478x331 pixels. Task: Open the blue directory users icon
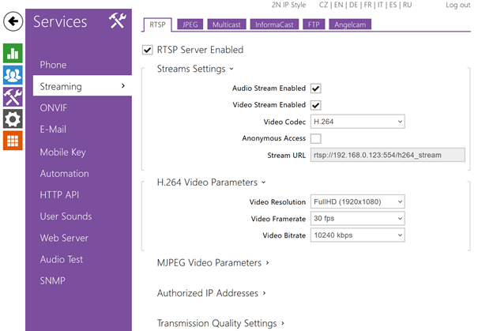[13, 76]
